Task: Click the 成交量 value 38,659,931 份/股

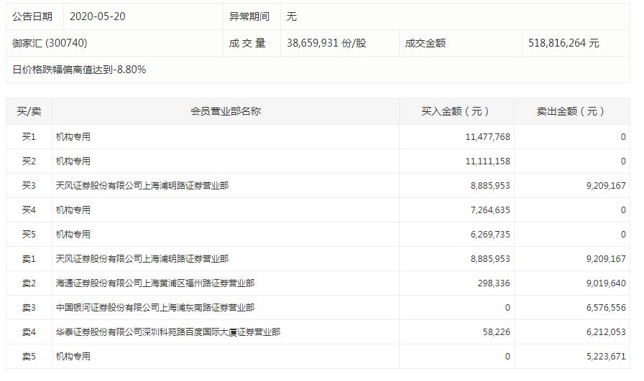Action: click(x=326, y=43)
